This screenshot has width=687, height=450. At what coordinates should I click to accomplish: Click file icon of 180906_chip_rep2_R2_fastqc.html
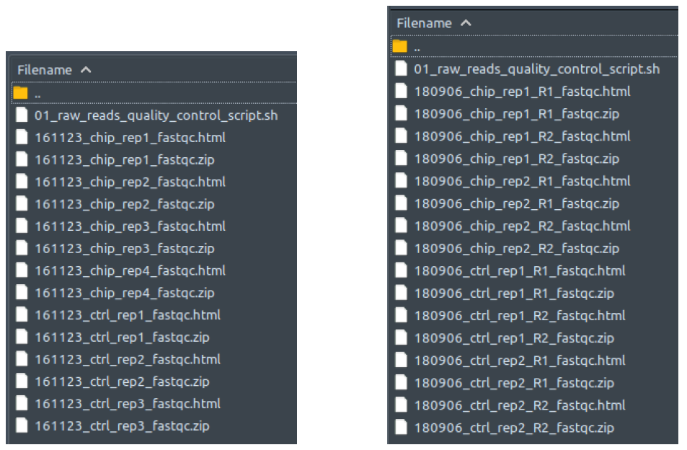pos(401,225)
